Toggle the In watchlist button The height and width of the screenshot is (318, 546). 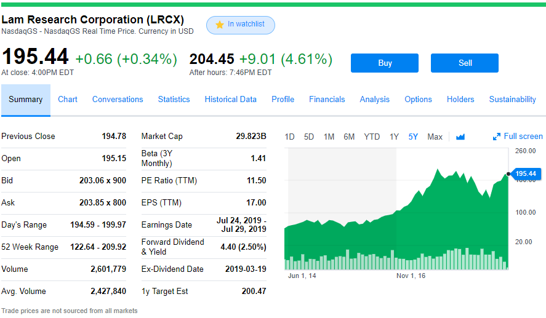coord(241,25)
